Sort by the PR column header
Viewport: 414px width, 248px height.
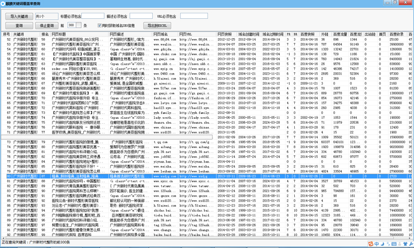[289, 34]
